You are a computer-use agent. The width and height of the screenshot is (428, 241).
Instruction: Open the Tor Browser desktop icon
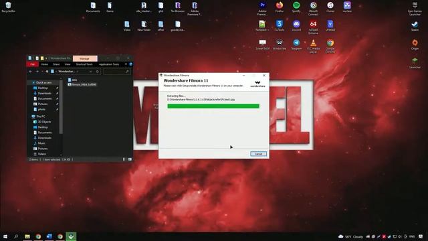[178, 7]
